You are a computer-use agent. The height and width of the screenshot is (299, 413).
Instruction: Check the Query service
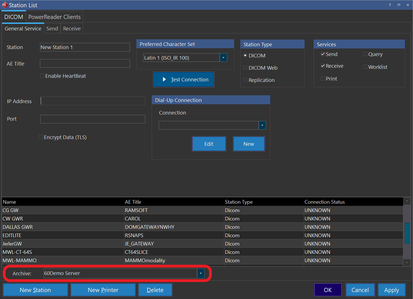coord(365,54)
